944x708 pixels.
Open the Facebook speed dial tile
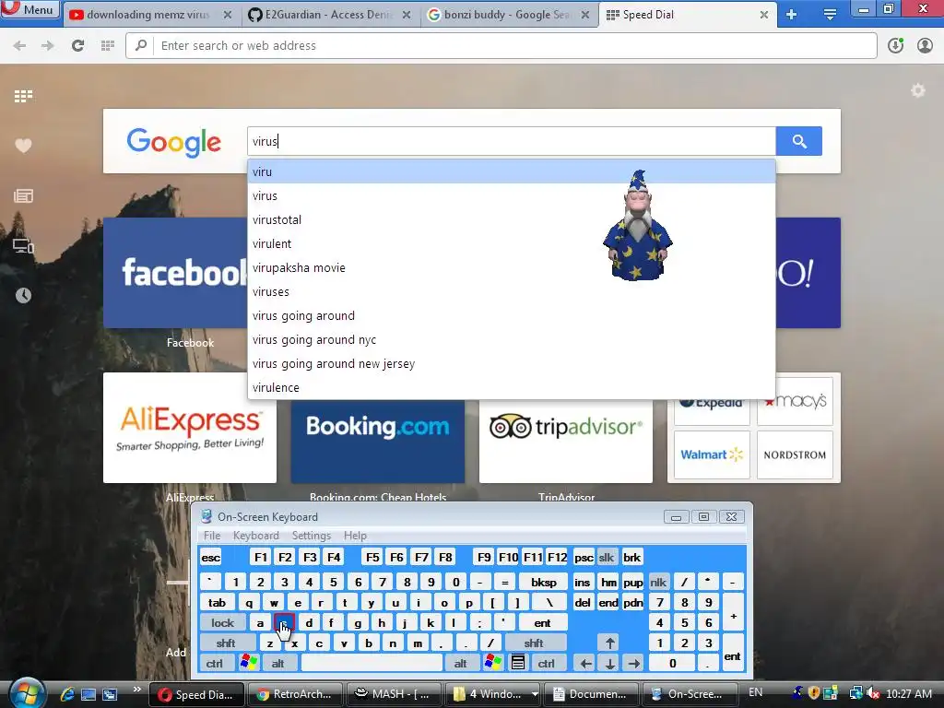point(175,273)
